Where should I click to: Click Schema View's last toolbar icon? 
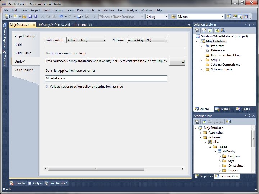(x=228, y=122)
